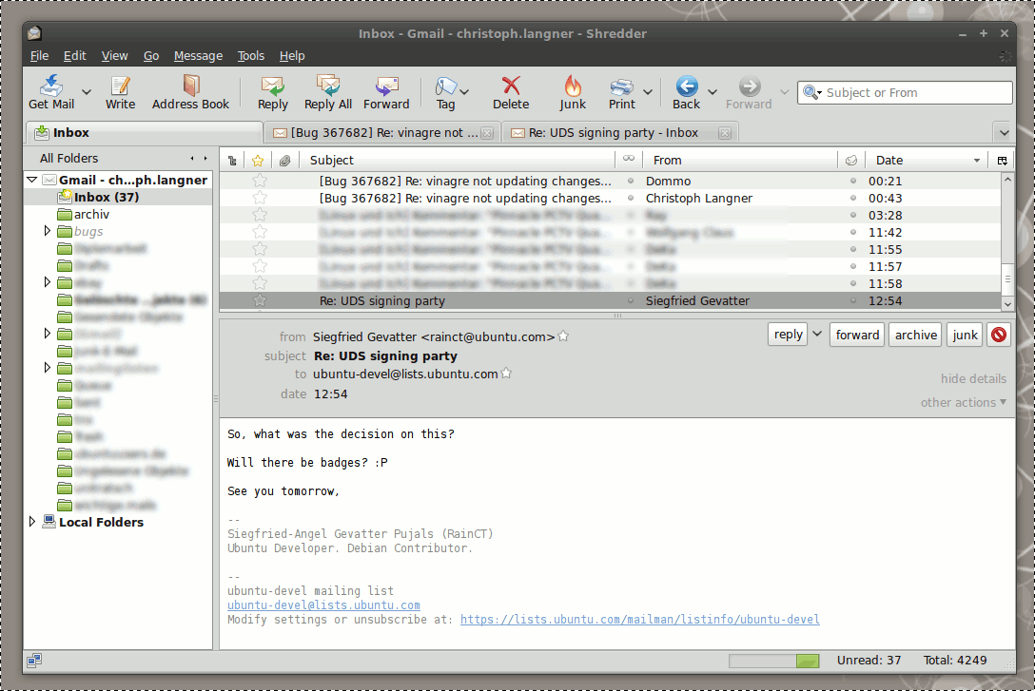Sort messages by Date column
Screen dimensions: 1035x691
927,161
